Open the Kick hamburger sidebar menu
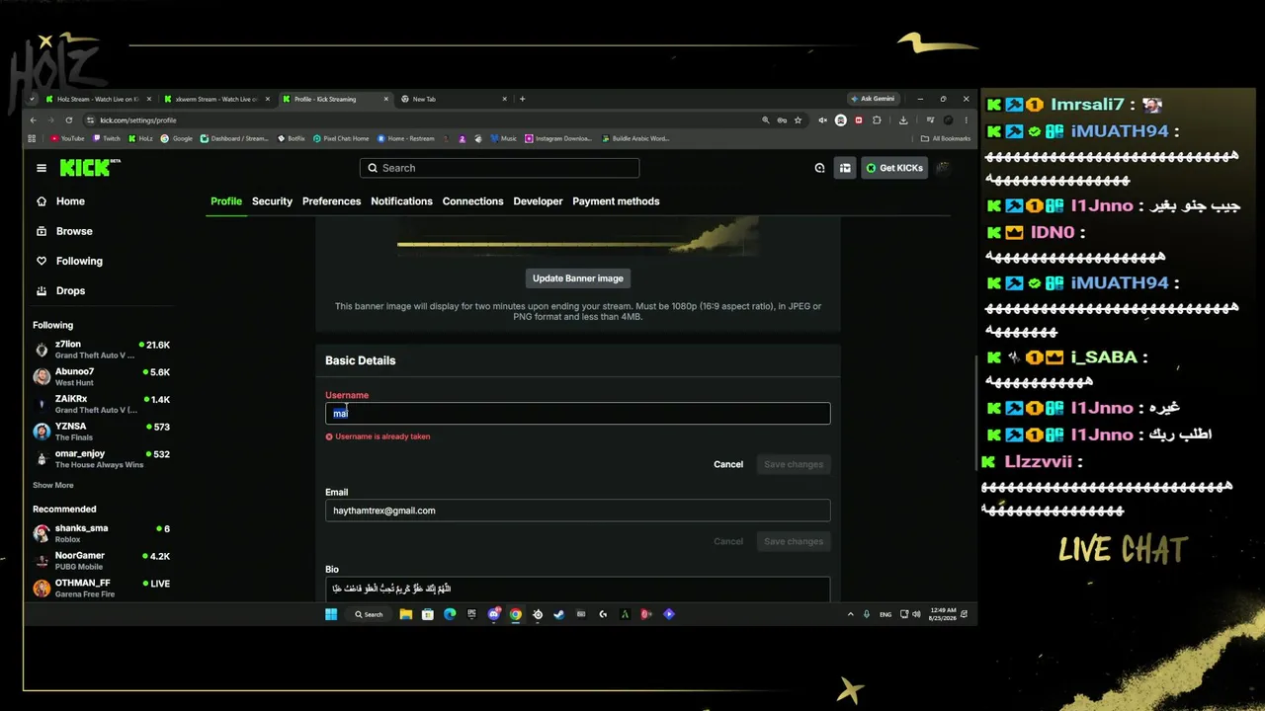This screenshot has width=1265, height=711. (x=42, y=168)
